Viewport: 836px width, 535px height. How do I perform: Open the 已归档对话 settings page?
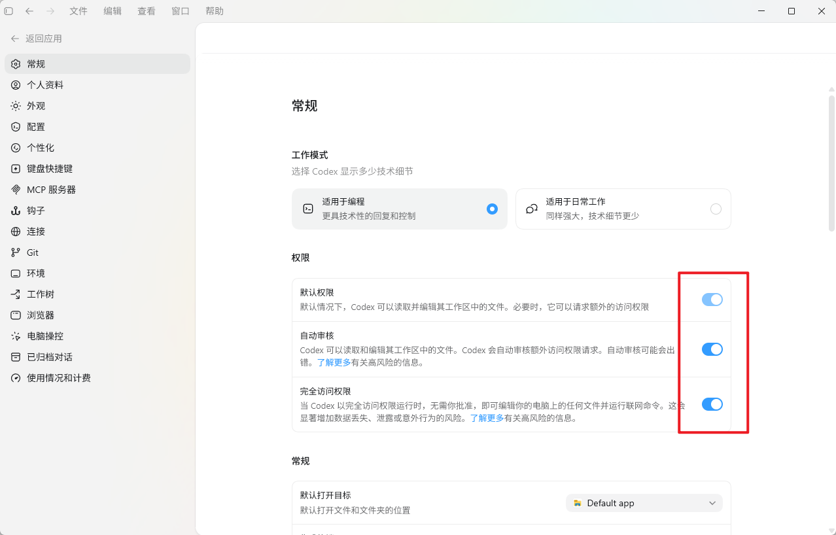(x=97, y=357)
